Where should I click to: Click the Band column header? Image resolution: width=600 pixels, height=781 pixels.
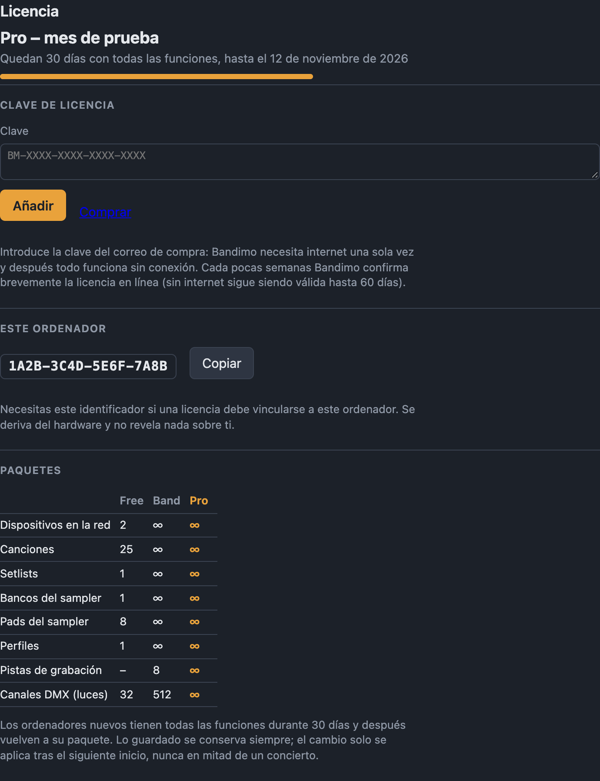(x=166, y=501)
